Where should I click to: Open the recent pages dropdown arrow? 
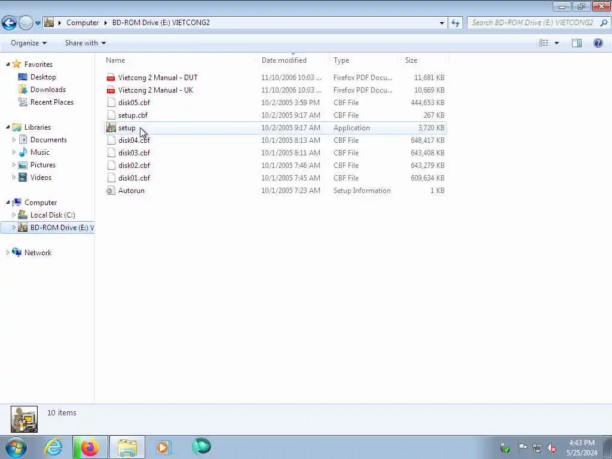[x=38, y=23]
